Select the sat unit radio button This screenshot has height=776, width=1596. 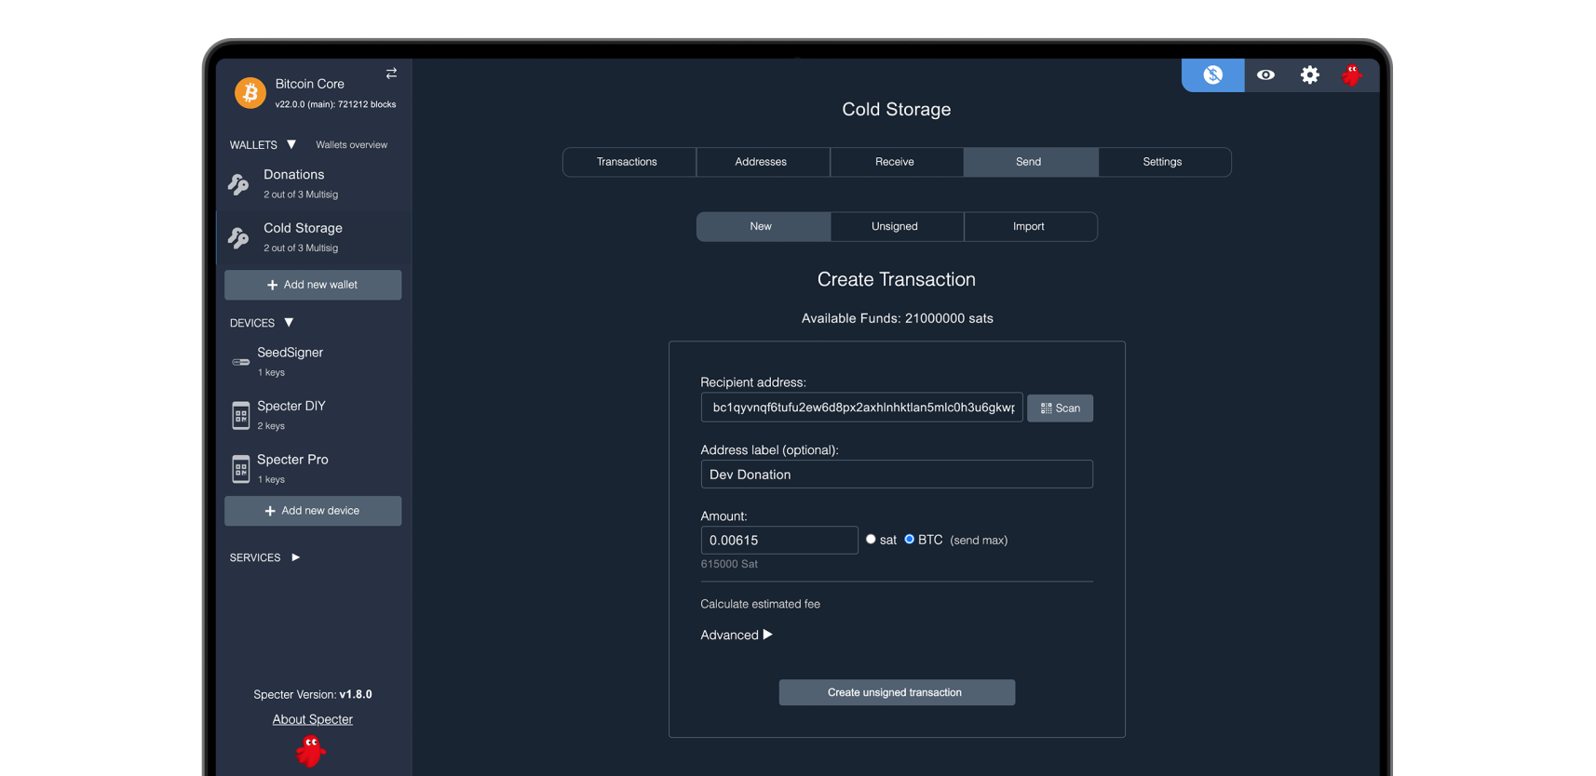[x=871, y=539]
